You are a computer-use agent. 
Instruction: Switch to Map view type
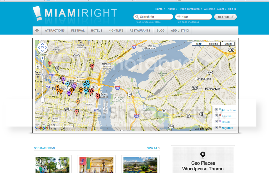(x=199, y=44)
